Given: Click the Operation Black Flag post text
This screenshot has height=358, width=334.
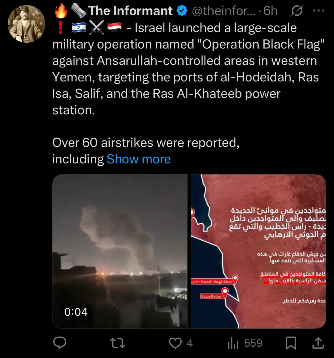Looking at the screenshot, I should (x=188, y=69).
